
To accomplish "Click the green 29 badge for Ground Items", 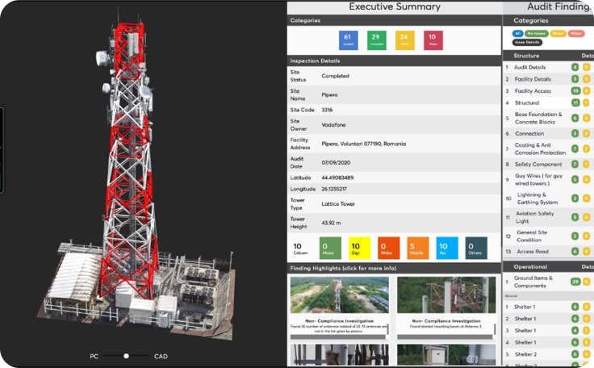I will pyautogui.click(x=575, y=282).
